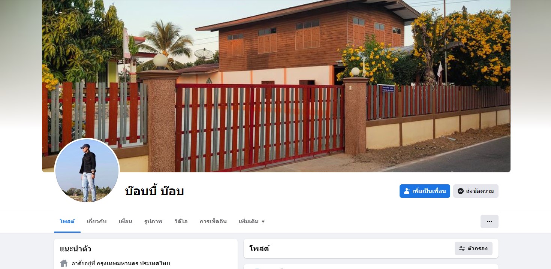Click the profile name บ๊อบบี้ บ๊อบ
Screen dimensions: 551x269
pos(154,191)
